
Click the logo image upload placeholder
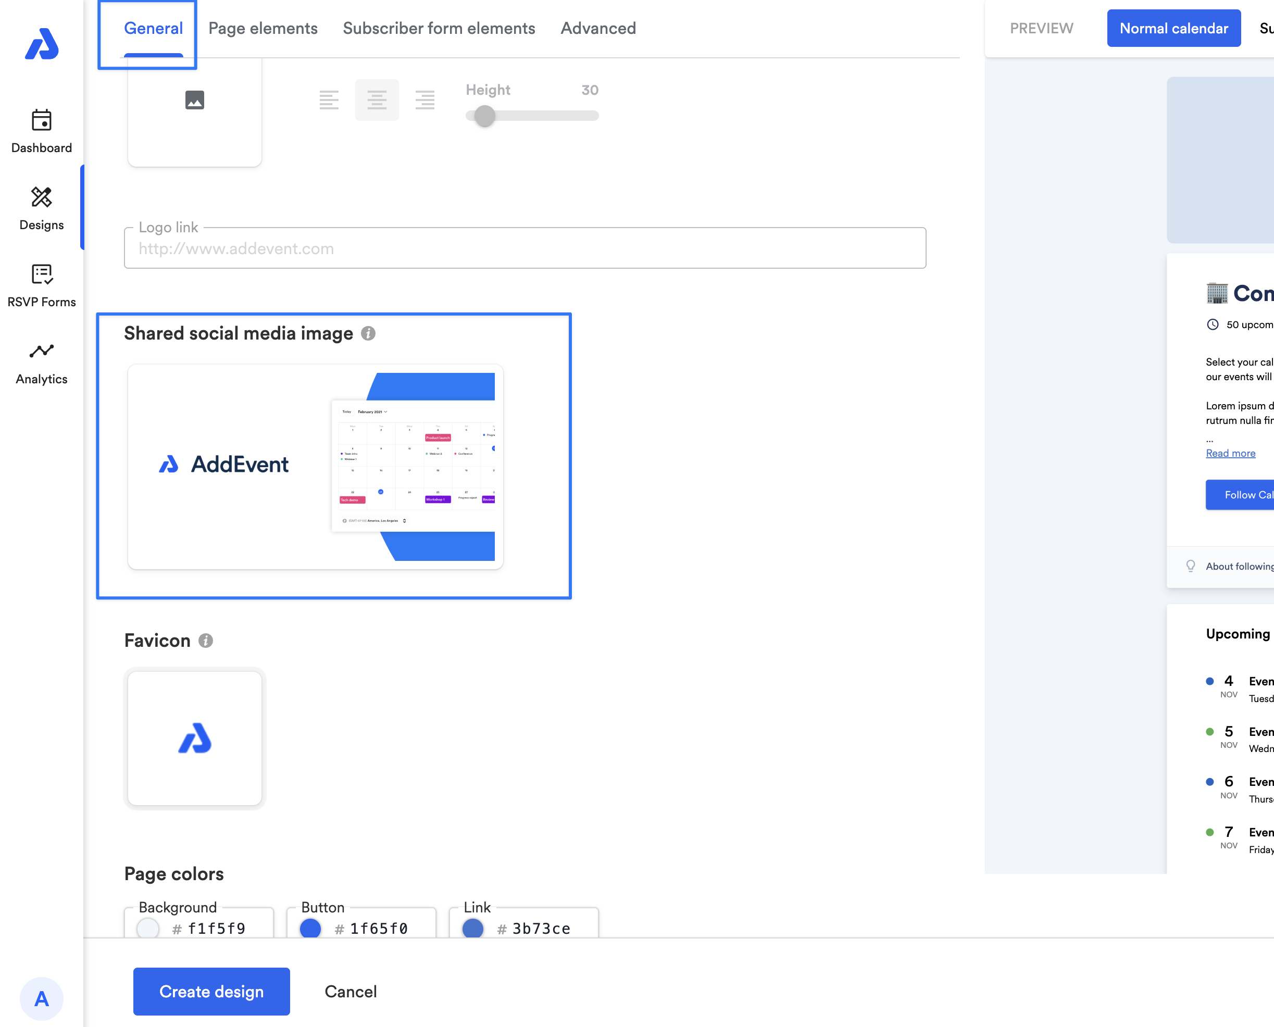195,101
